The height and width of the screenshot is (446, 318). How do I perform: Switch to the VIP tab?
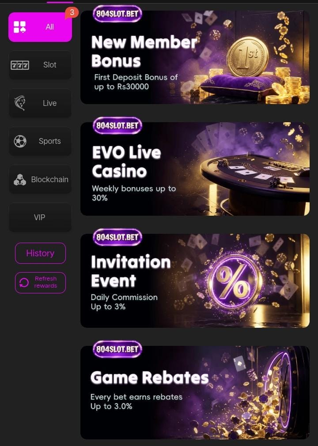pyautogui.click(x=40, y=217)
